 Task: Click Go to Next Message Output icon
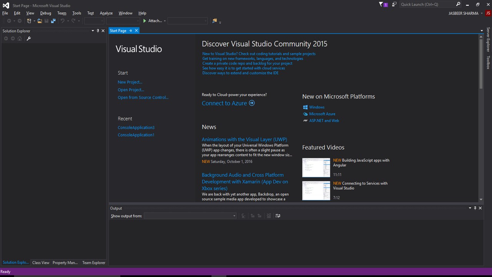tap(259, 216)
